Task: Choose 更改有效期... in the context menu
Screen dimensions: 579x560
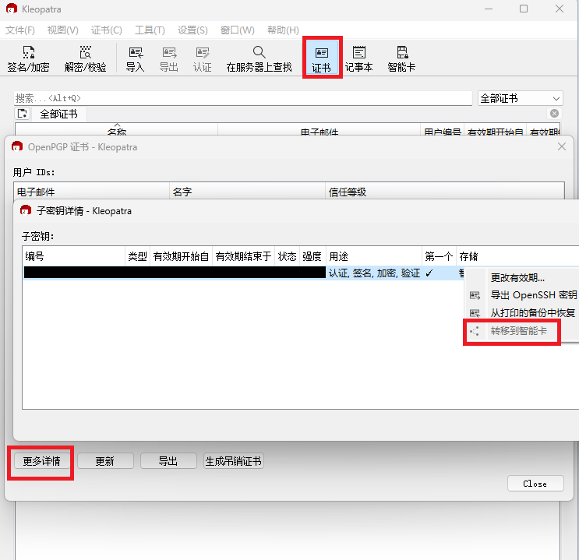Action: click(522, 277)
